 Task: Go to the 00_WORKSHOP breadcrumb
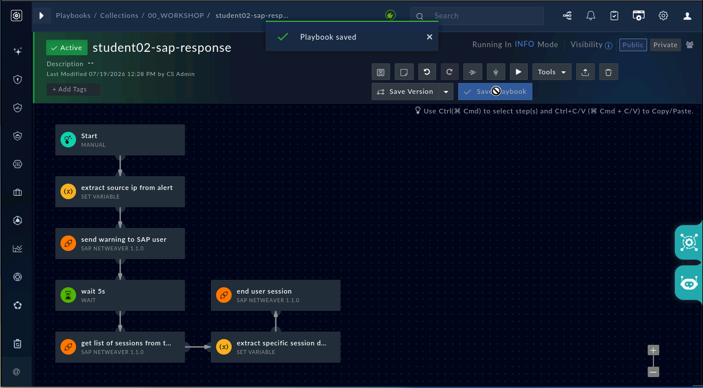pyautogui.click(x=176, y=16)
